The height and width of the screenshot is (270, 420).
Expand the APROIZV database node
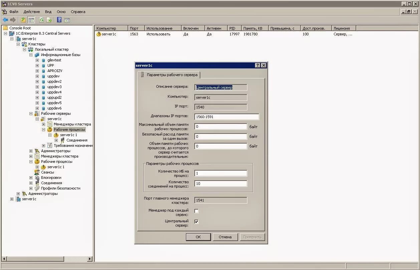(x=37, y=71)
